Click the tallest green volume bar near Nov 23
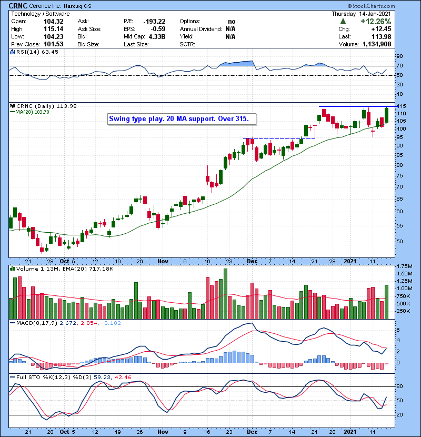The width and height of the screenshot is (421, 437). click(225, 294)
